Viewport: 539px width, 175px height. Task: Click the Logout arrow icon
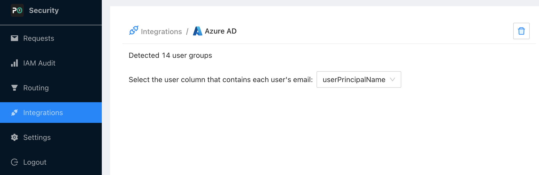[x=14, y=162]
